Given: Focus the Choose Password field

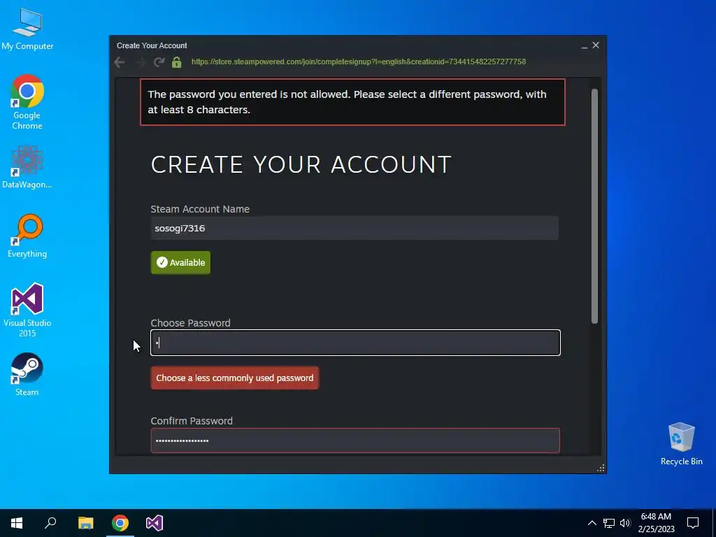Looking at the screenshot, I should point(355,343).
